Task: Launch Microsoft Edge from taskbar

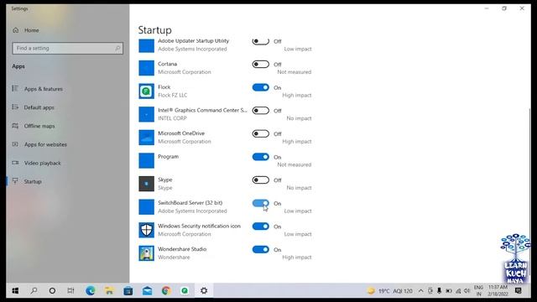Action: tap(91, 291)
